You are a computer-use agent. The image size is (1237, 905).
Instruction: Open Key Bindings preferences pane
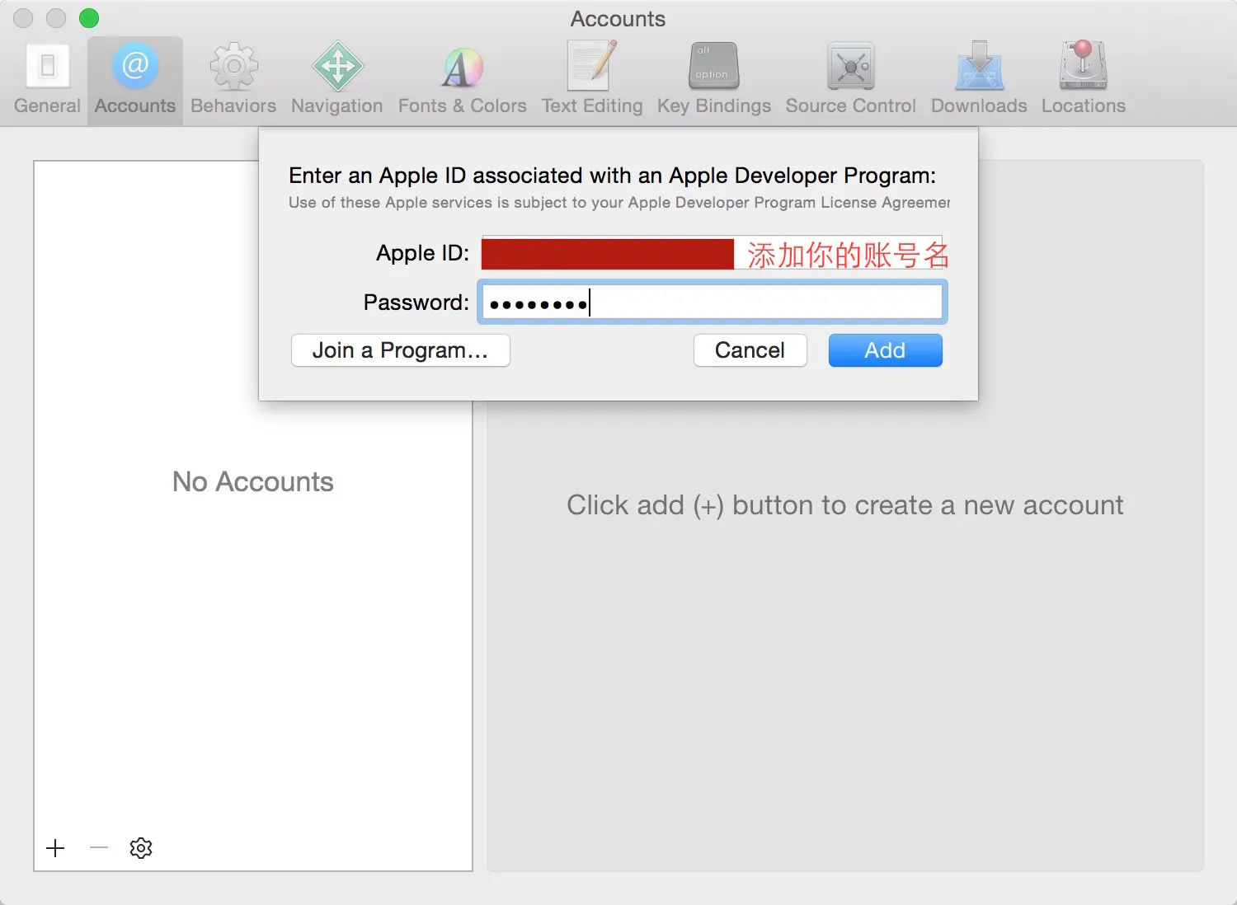pyautogui.click(x=714, y=80)
